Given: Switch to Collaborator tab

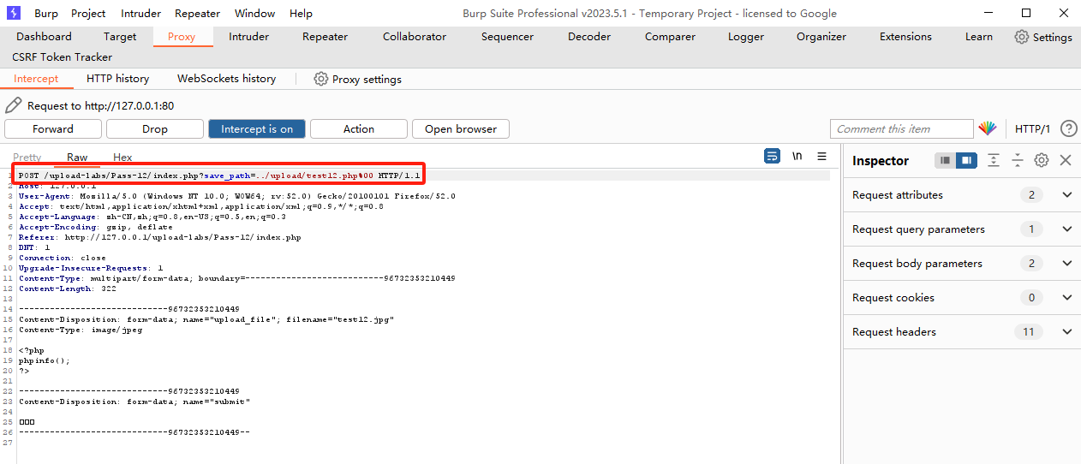Looking at the screenshot, I should pyautogui.click(x=415, y=37).
